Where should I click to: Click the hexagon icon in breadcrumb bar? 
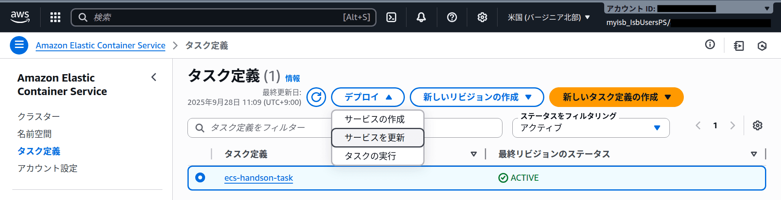tap(762, 45)
